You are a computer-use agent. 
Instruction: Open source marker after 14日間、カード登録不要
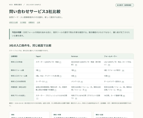click(124, 96)
